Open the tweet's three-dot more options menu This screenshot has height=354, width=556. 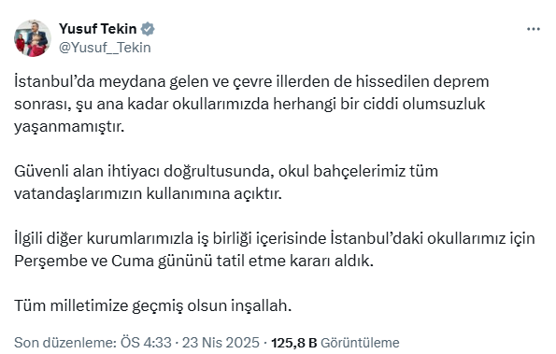point(533,29)
